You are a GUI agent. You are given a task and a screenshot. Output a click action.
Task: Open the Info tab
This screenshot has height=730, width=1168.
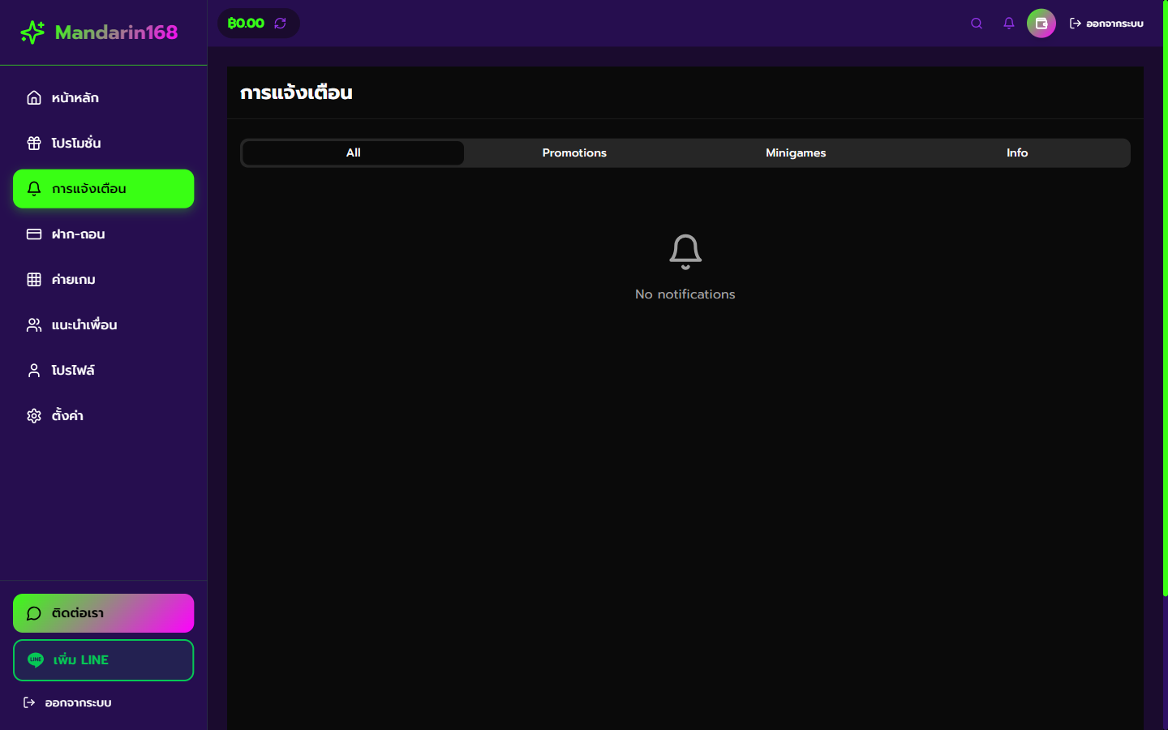pyautogui.click(x=1017, y=153)
